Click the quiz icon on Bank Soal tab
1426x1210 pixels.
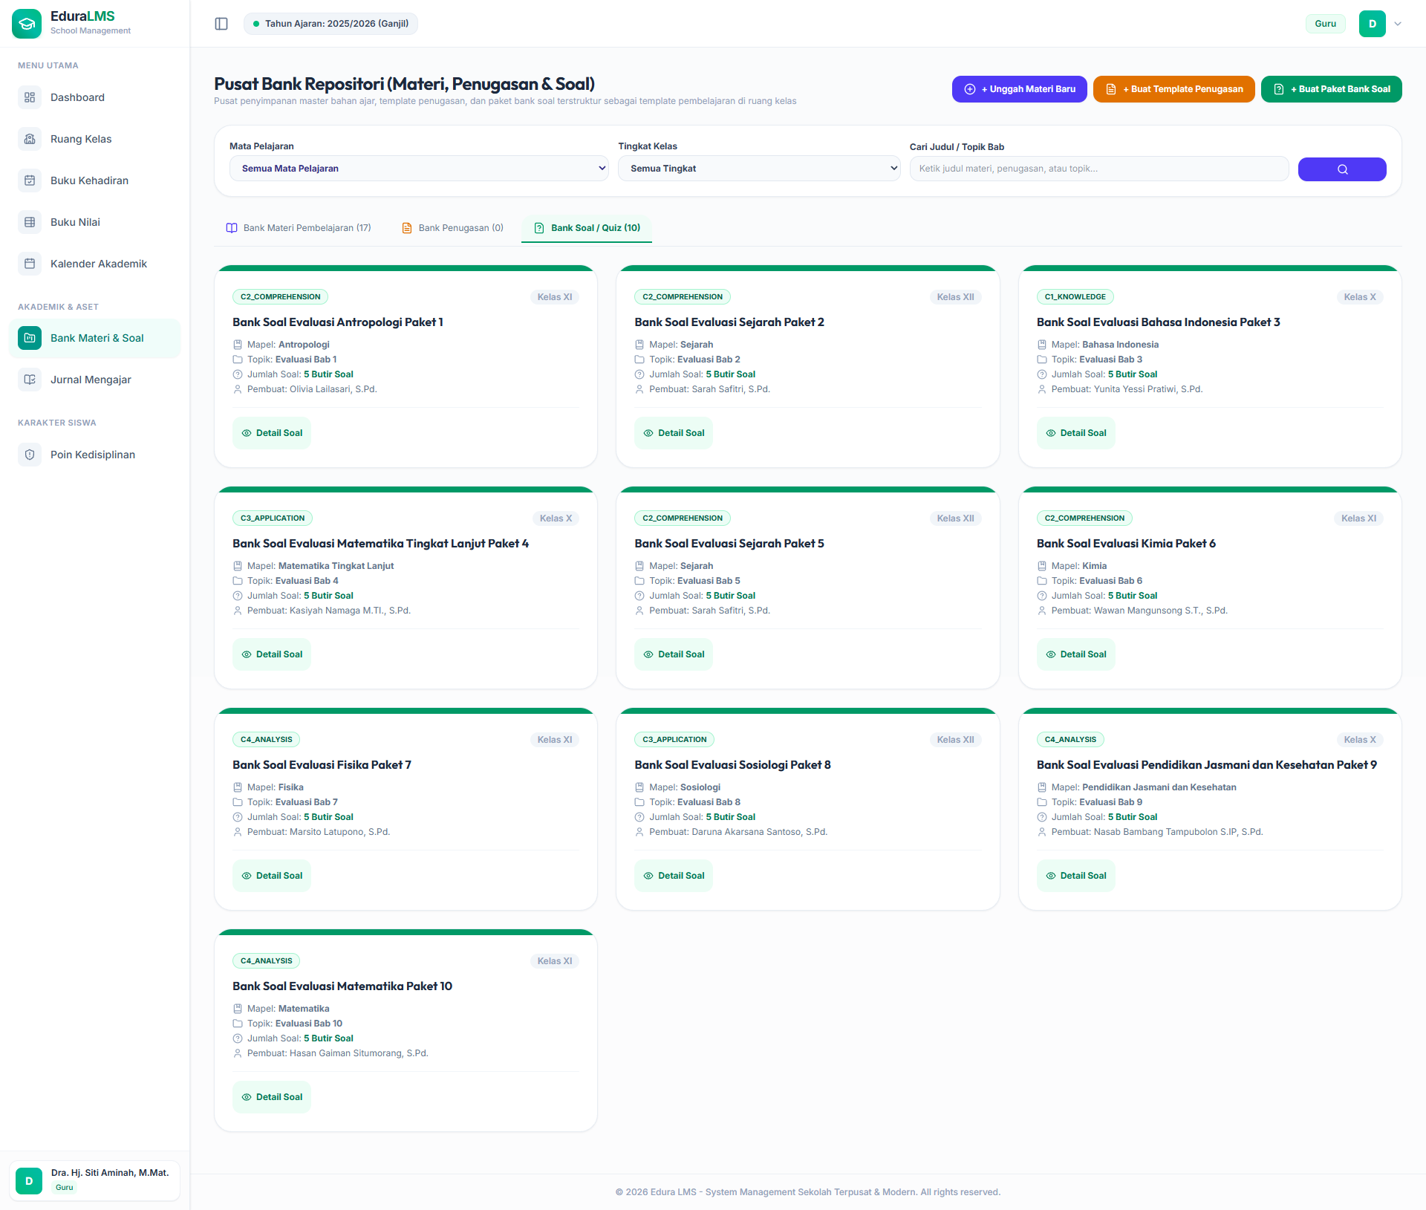(x=539, y=228)
